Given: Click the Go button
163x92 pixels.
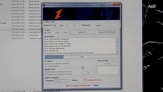Looking at the screenshot, I should coord(88,73).
